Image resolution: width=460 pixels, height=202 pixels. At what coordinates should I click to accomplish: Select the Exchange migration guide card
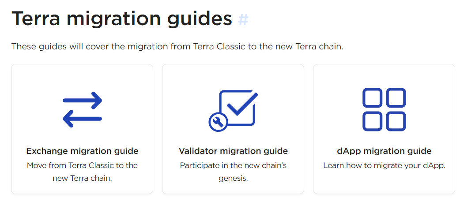[x=82, y=129]
